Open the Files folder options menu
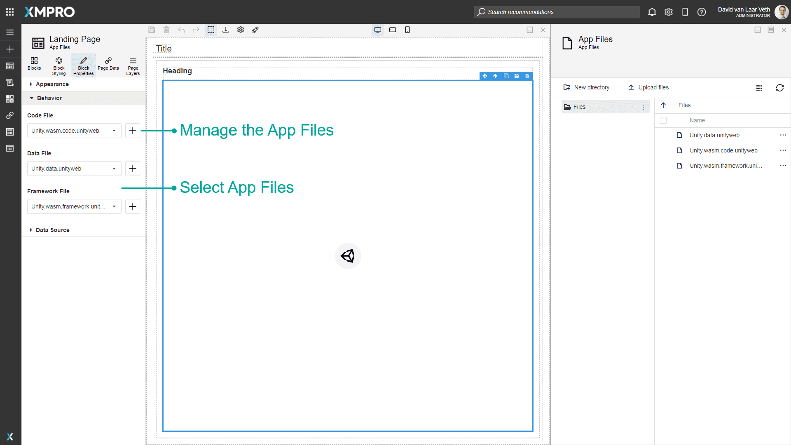791x445 pixels. (644, 107)
